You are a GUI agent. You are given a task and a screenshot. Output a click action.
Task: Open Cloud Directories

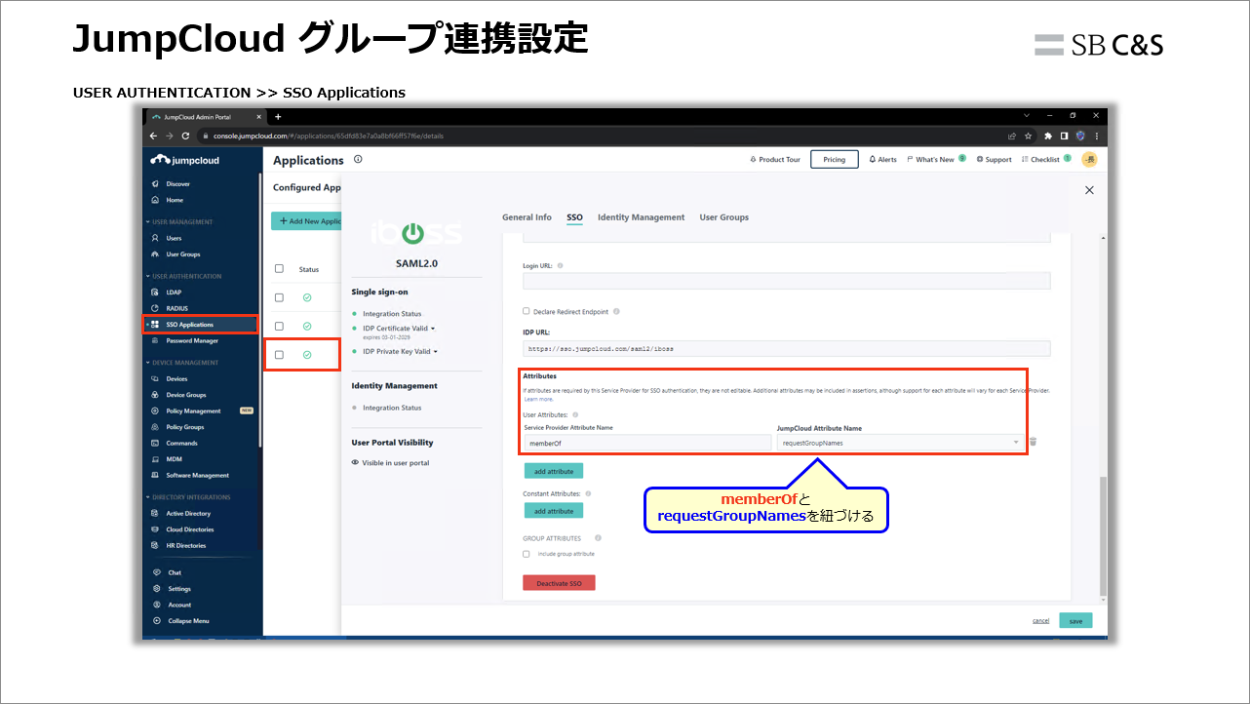pyautogui.click(x=189, y=529)
